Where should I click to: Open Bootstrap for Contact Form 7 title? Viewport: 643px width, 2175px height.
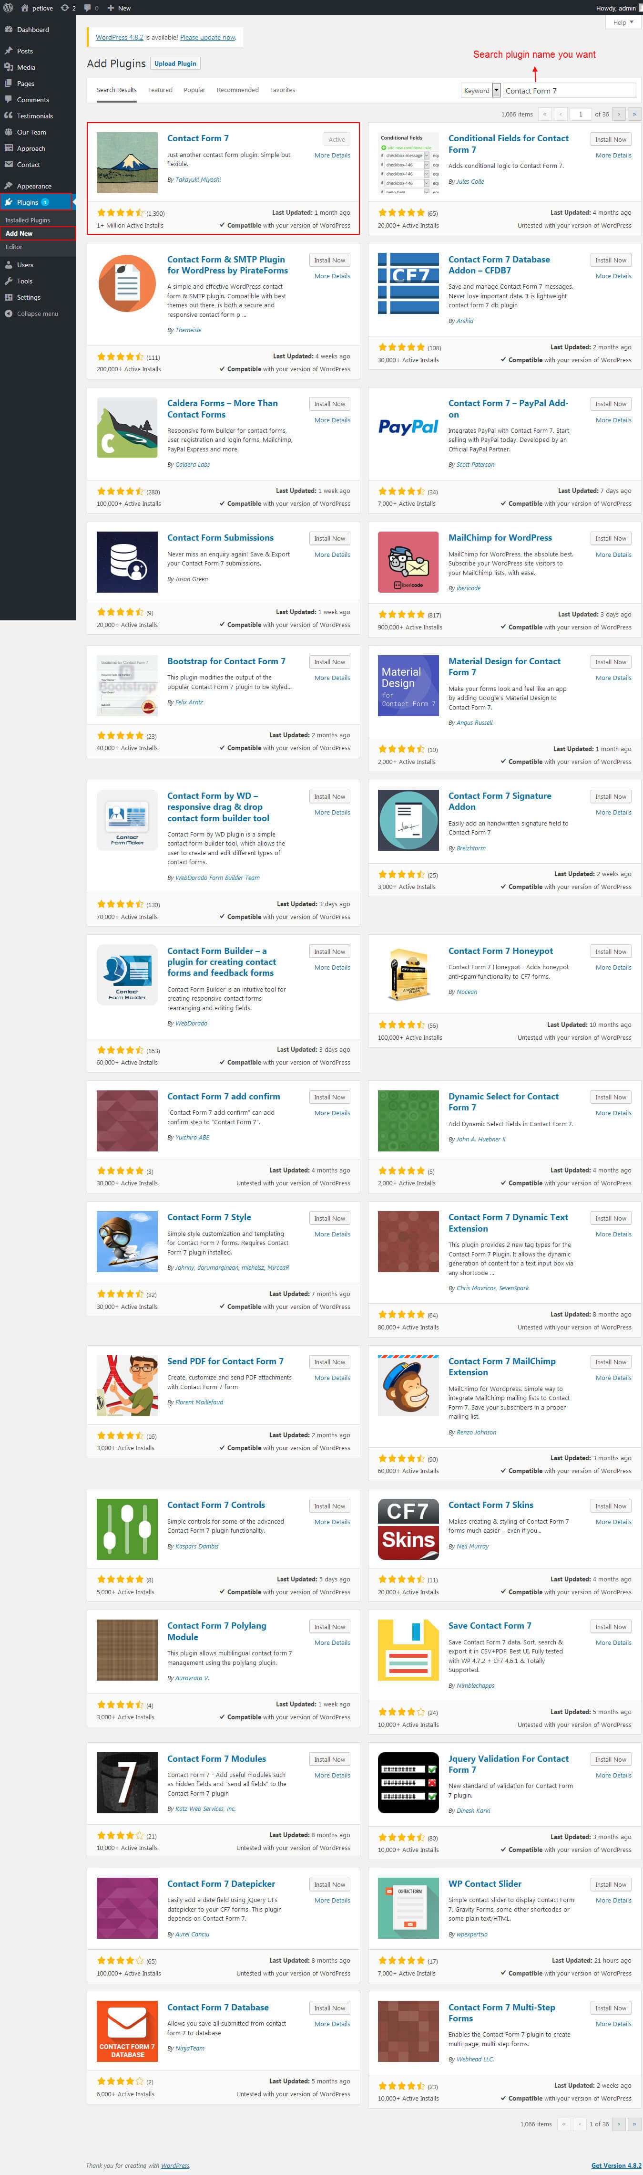226,661
